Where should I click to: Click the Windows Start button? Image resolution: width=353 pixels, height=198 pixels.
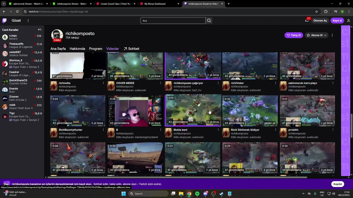(123, 194)
